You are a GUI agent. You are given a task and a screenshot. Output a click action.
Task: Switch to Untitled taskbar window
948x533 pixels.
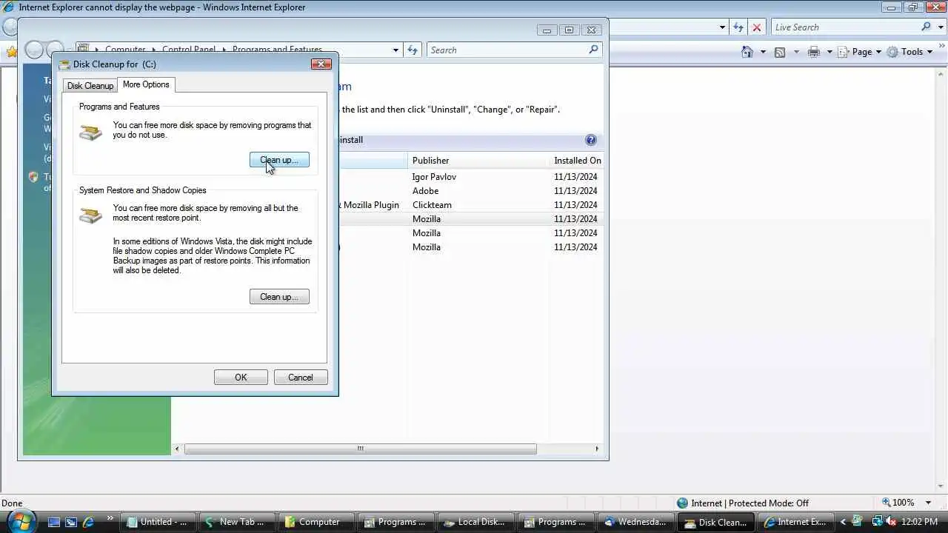[x=158, y=522]
